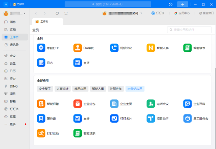Image resolution: width=216 pixels, height=149 pixels.
Task: Select the 未分组应用 category tag
Action: (135, 89)
